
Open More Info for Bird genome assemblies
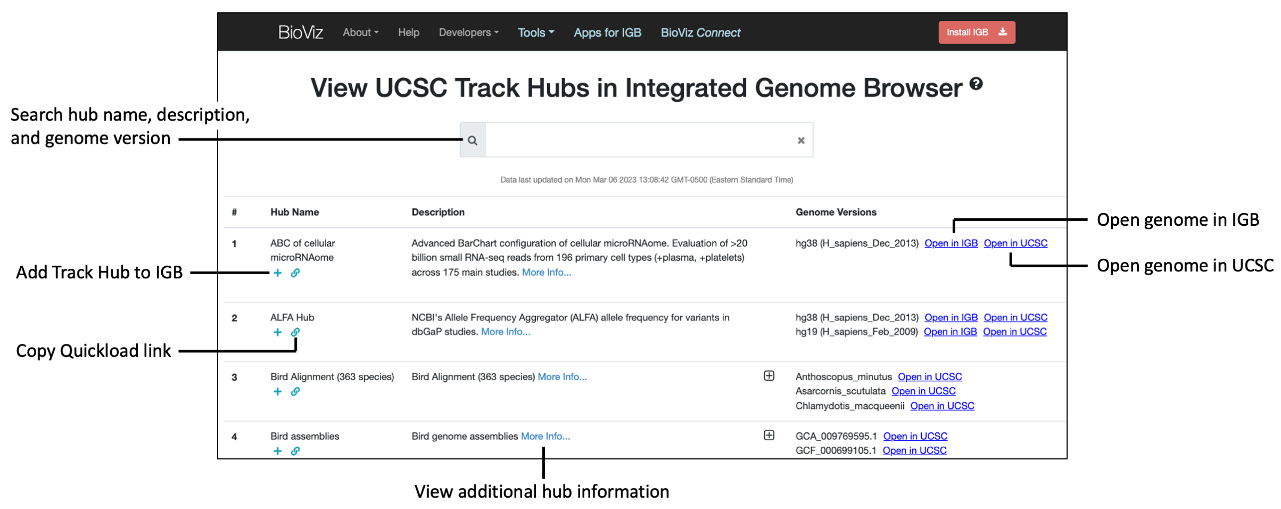point(545,436)
